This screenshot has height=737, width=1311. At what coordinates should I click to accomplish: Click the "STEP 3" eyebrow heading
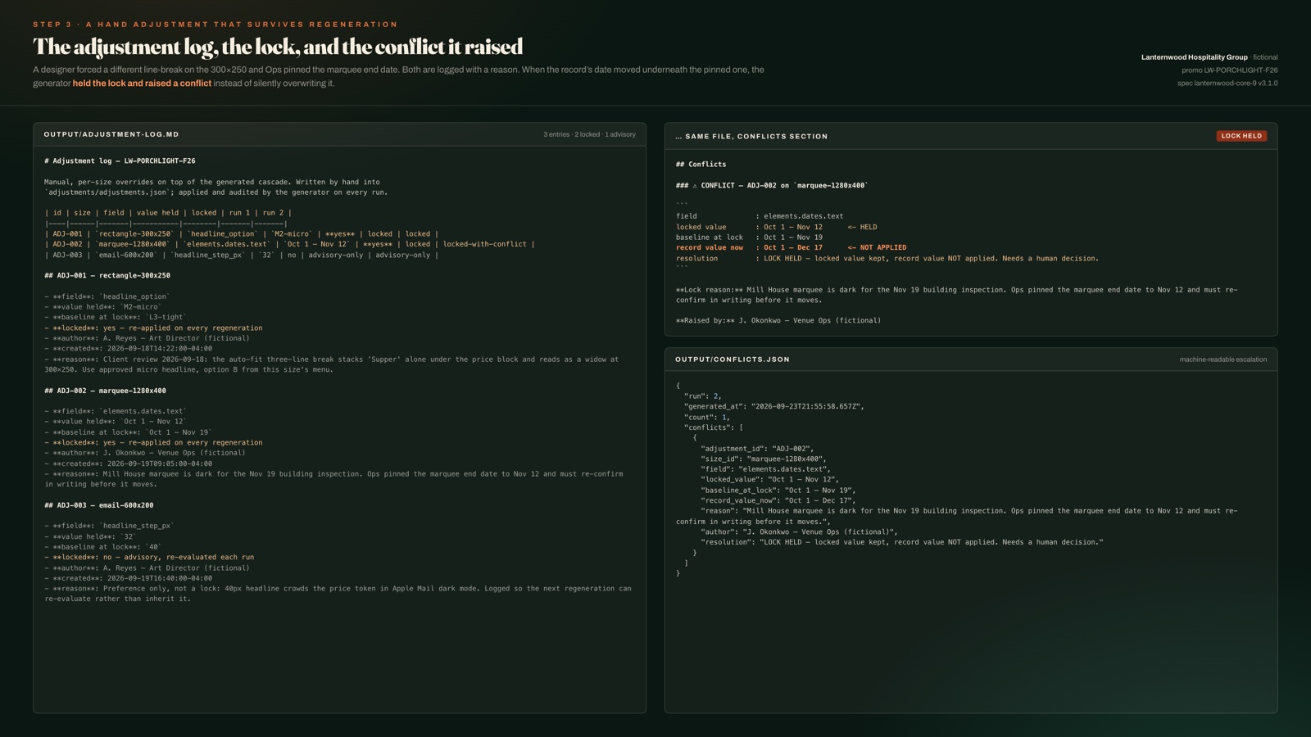pyautogui.click(x=215, y=25)
